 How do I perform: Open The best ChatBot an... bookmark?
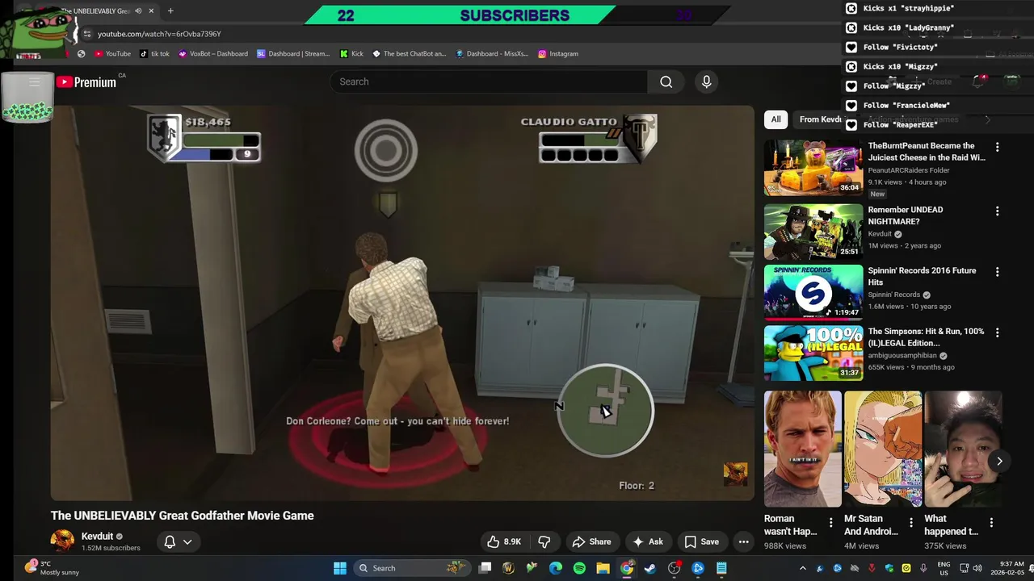[x=409, y=53]
